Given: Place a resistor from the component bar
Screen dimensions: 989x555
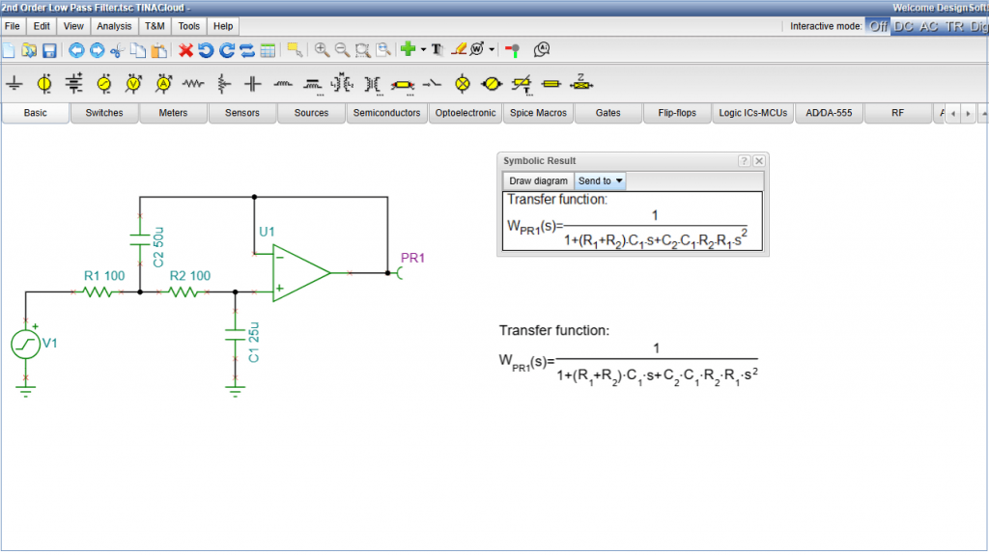Looking at the screenshot, I should (194, 84).
